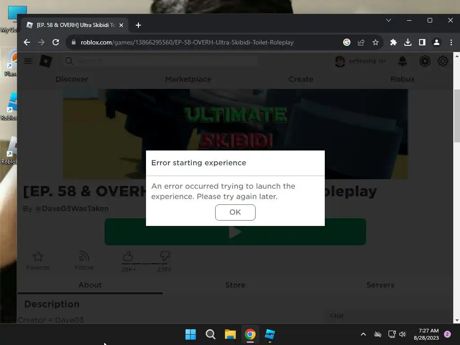Image resolution: width=460 pixels, height=345 pixels.
Task: Open the volume control in tray
Action: pos(402,334)
